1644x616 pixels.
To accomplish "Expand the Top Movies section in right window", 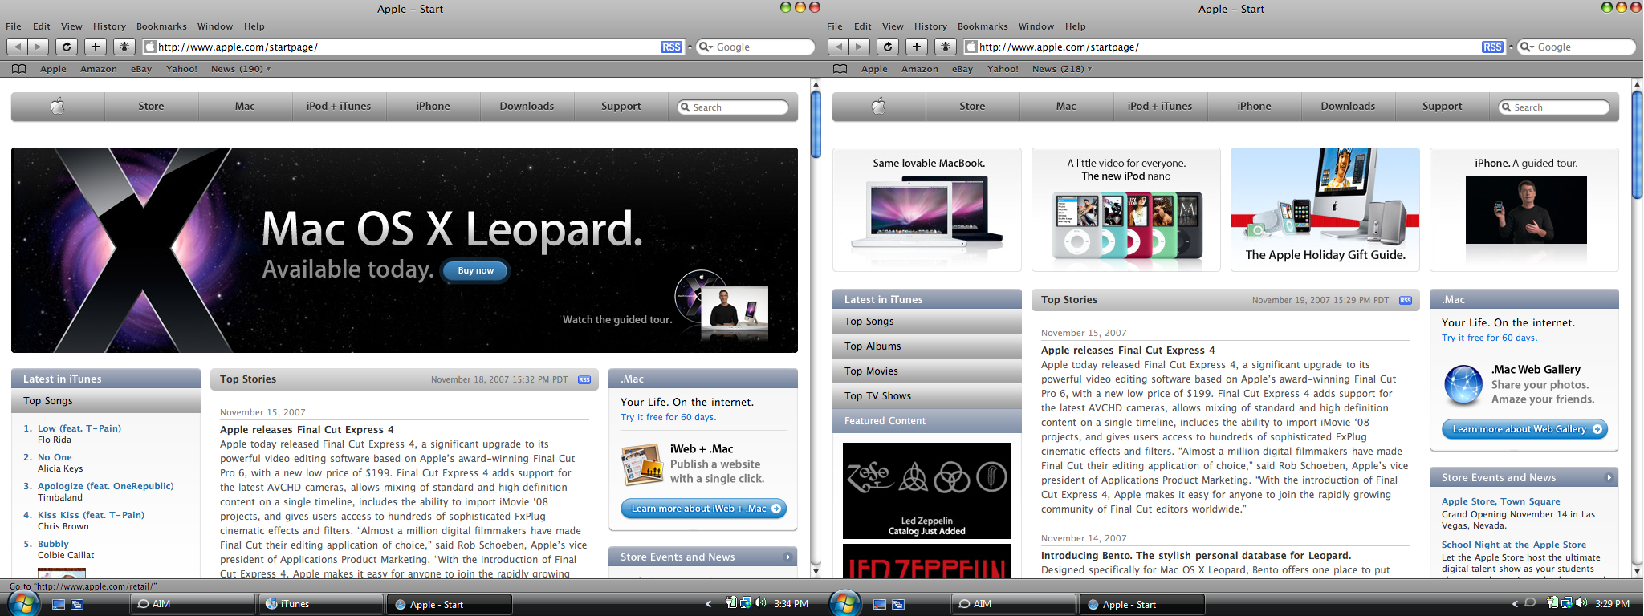I will click(927, 371).
